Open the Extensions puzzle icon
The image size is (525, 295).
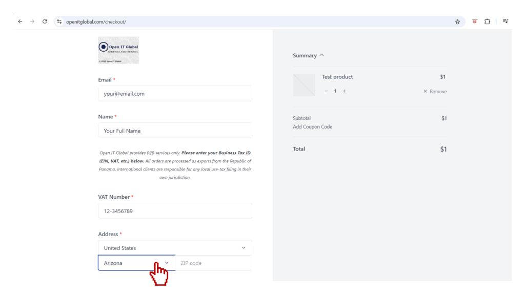[487, 22]
